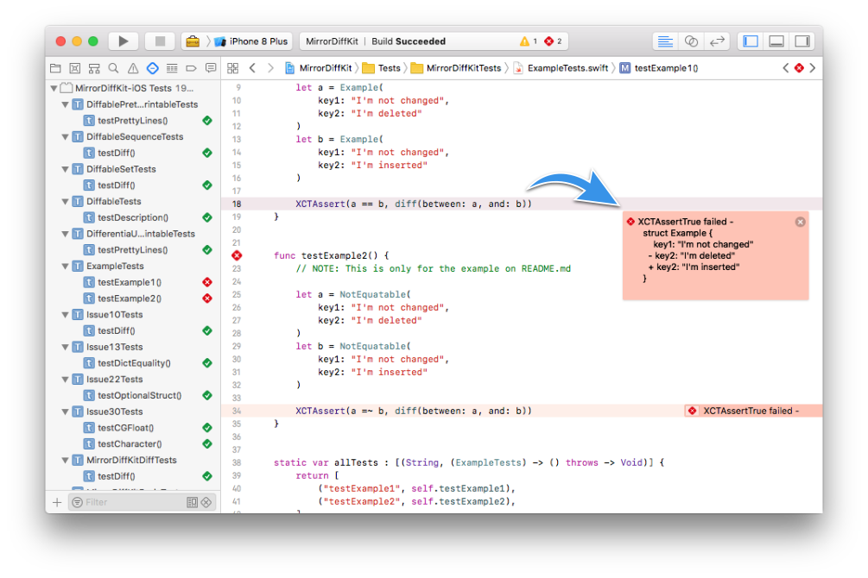Image resolution: width=868 pixels, height=578 pixels.
Task: Show the errors count indicator in toolbar
Action: 553,41
